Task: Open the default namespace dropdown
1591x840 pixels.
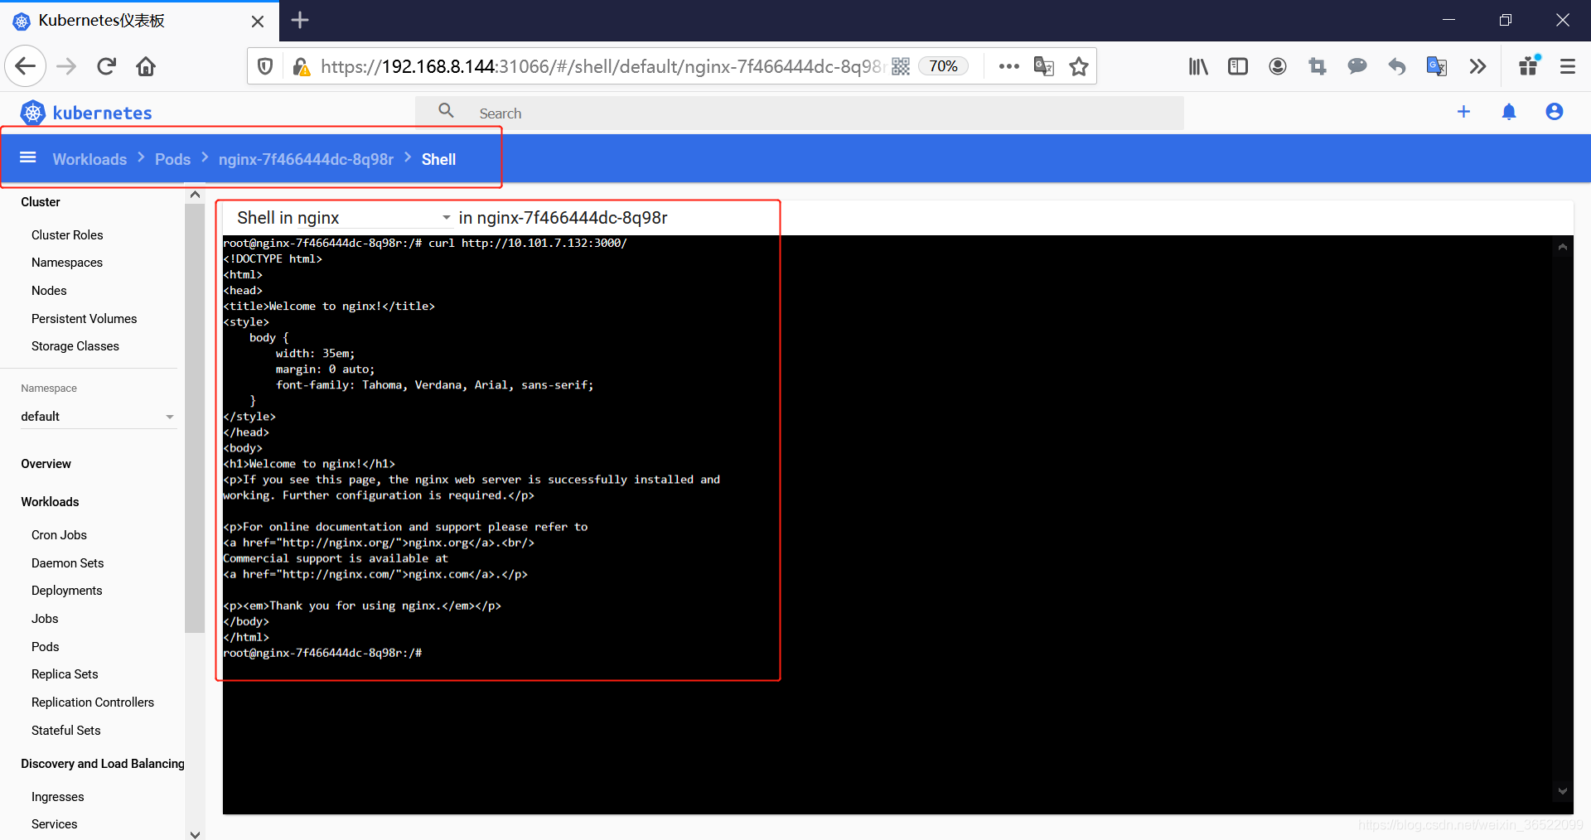Action: tap(98, 417)
